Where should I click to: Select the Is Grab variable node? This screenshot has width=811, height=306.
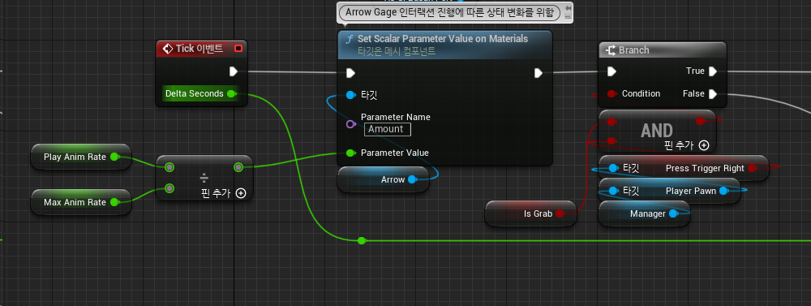click(530, 213)
